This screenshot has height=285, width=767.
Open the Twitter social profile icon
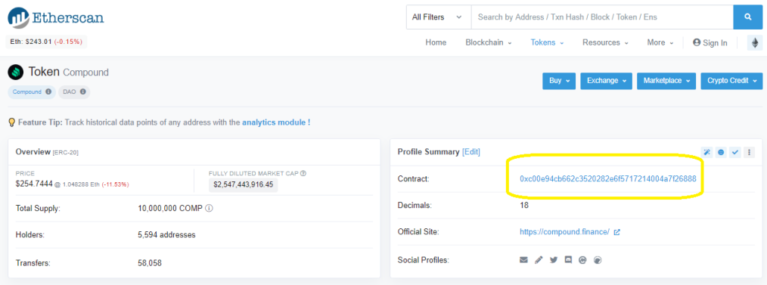tap(553, 260)
